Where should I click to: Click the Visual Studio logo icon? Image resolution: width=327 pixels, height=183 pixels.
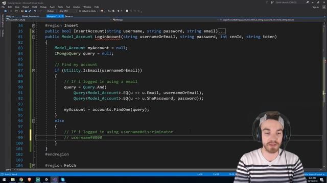[x=4, y=3]
